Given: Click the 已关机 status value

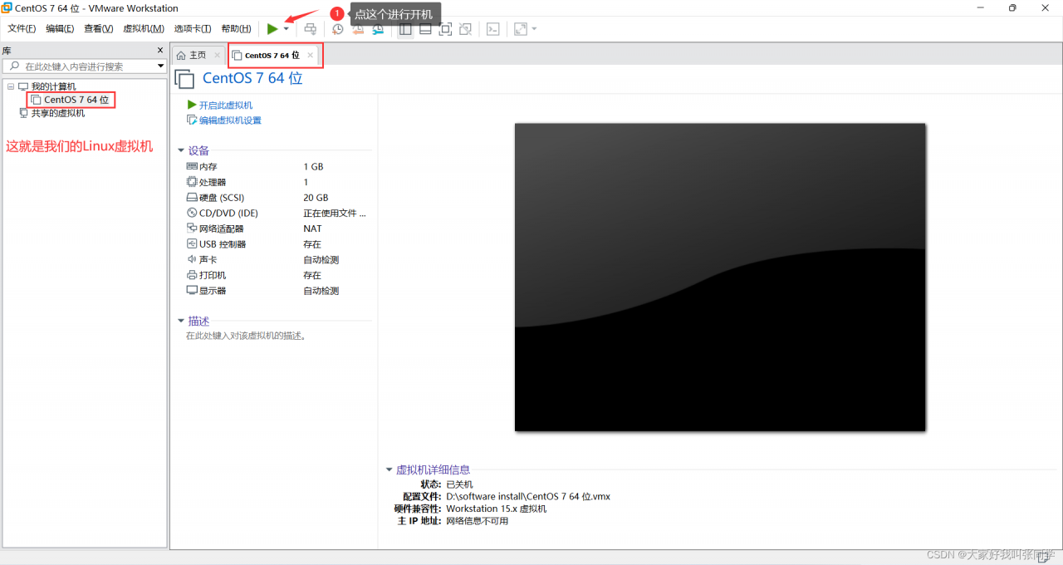Looking at the screenshot, I should pyautogui.click(x=459, y=484).
